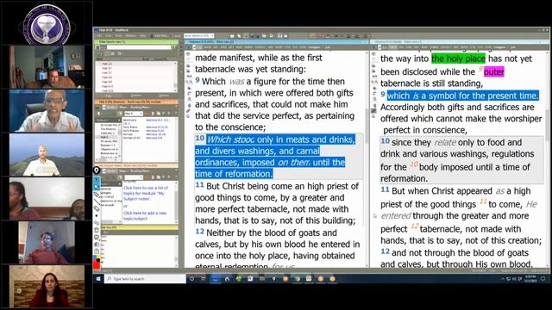The width and height of the screenshot is (552, 310).
Task: Click the right Bible view title header
Action: click(460, 42)
